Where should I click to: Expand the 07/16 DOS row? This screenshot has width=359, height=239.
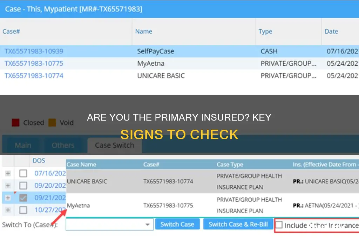coord(8,173)
